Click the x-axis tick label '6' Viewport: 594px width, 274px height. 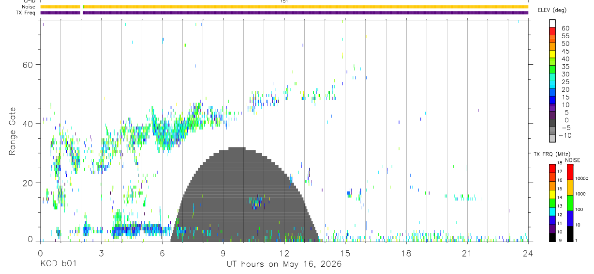[162, 253]
